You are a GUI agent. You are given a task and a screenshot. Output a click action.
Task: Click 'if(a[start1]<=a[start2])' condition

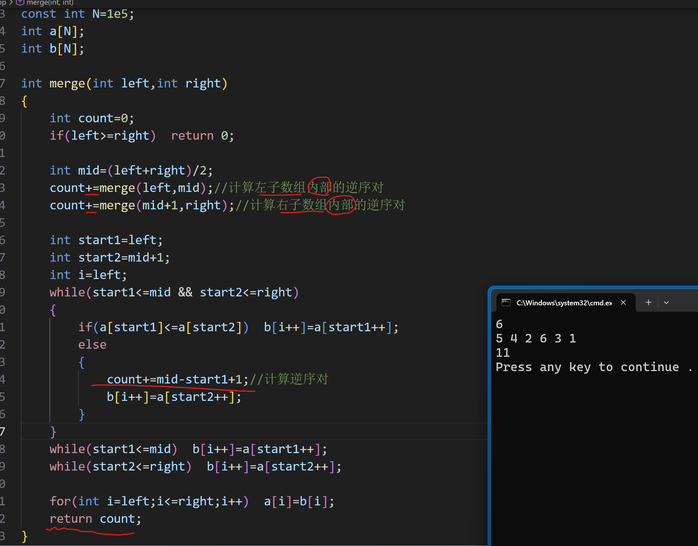tap(163, 327)
